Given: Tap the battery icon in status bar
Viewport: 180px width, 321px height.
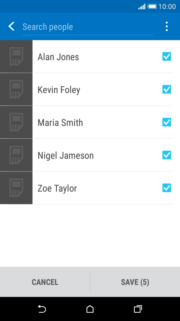Looking at the screenshot, I should (x=152, y=6).
